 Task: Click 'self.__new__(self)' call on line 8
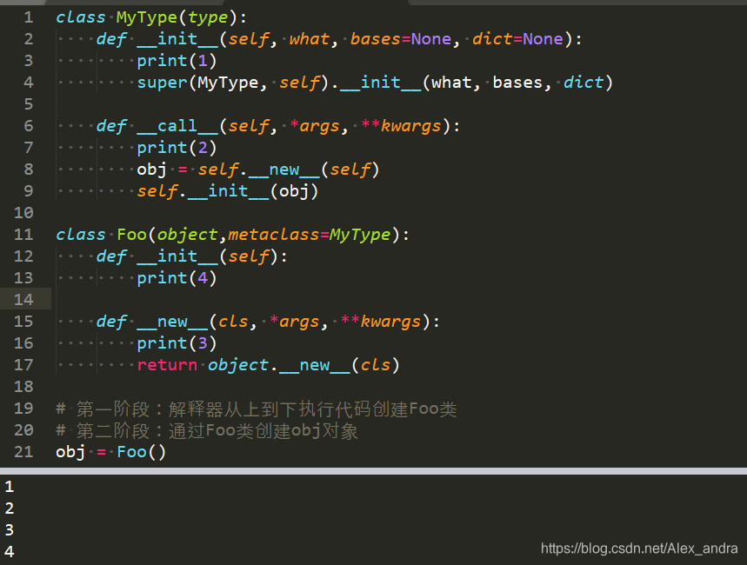pyautogui.click(x=289, y=169)
